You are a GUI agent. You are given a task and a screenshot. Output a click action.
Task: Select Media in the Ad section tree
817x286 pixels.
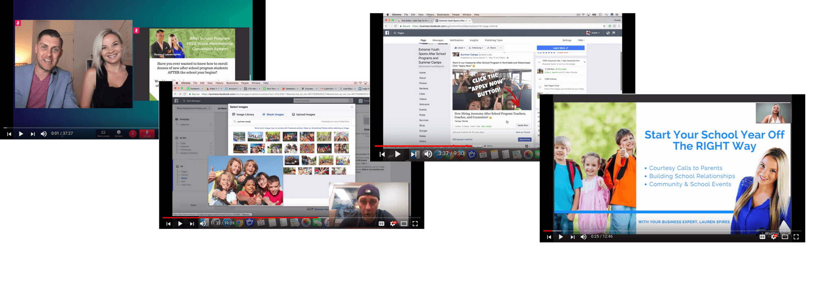[184, 178]
